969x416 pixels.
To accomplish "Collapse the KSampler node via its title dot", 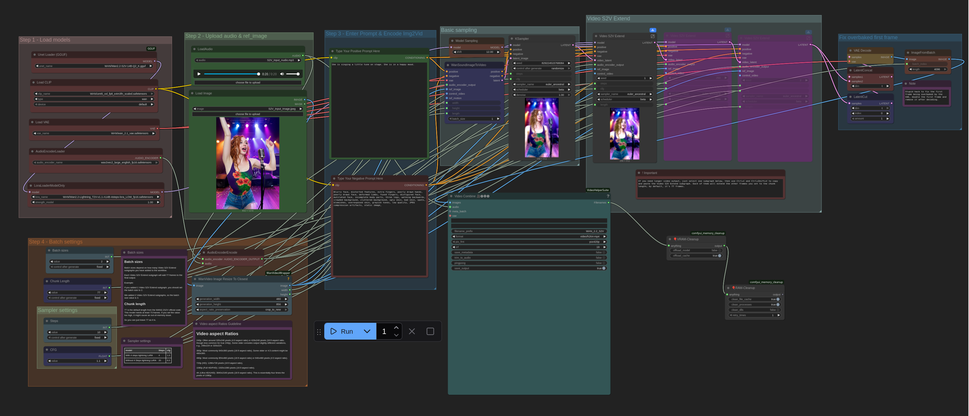I will pyautogui.click(x=512, y=39).
